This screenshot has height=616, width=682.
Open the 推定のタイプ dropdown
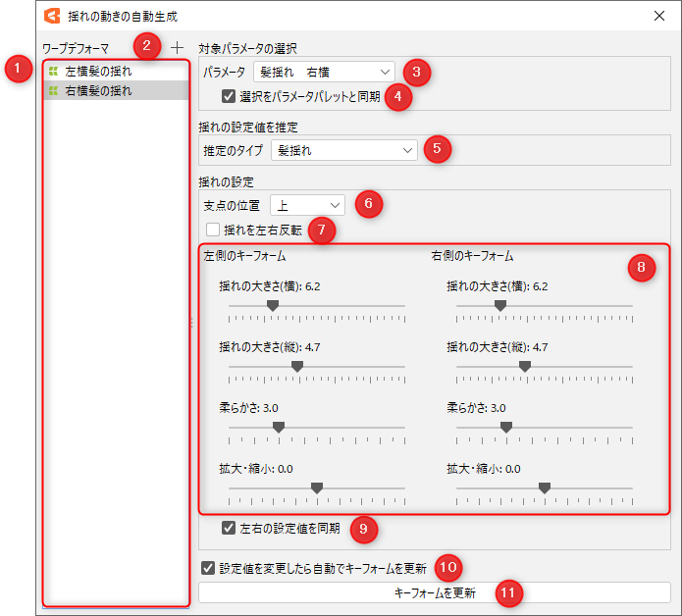click(343, 150)
